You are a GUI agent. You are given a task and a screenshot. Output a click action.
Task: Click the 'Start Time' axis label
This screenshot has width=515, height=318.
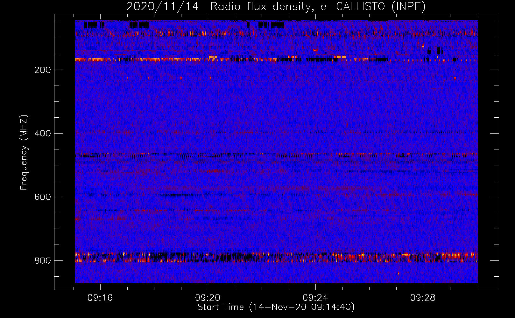[276, 307]
